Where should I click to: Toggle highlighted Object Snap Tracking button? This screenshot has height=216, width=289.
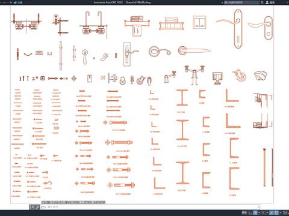pyautogui.click(x=272, y=212)
